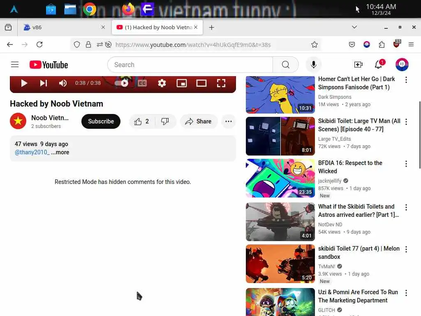
Task: Open the Create video icon
Action: (x=358, y=65)
